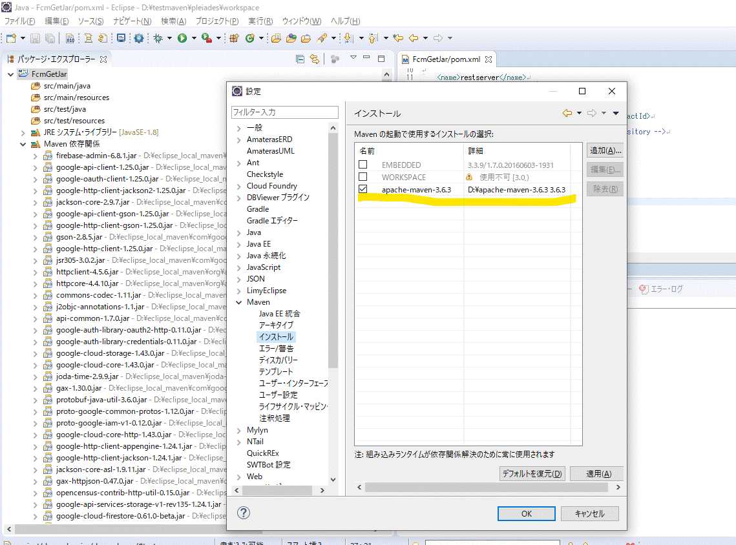The image size is (736, 545).
Task: Check the WORKSPACE Maven installation checkbox
Action: click(x=363, y=177)
